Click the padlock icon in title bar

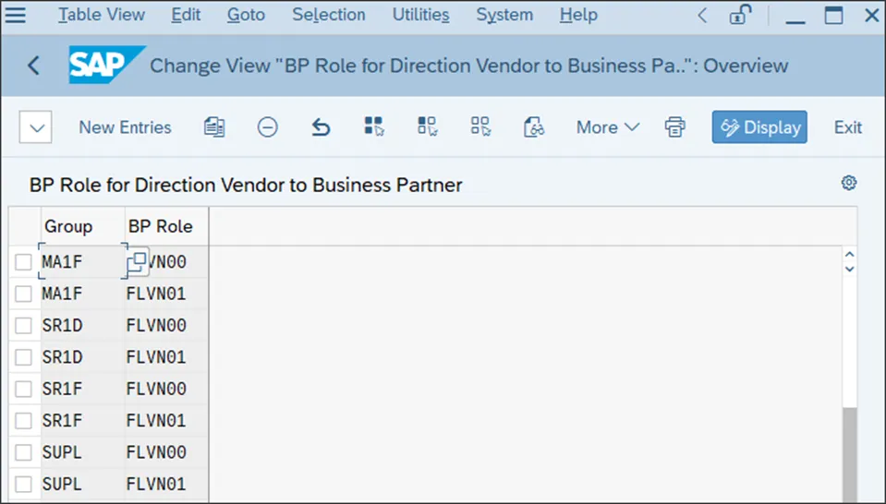point(740,16)
